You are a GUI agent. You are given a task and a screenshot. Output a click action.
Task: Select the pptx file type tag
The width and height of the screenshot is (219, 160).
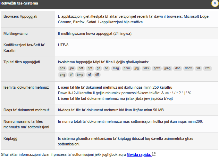click(157, 68)
